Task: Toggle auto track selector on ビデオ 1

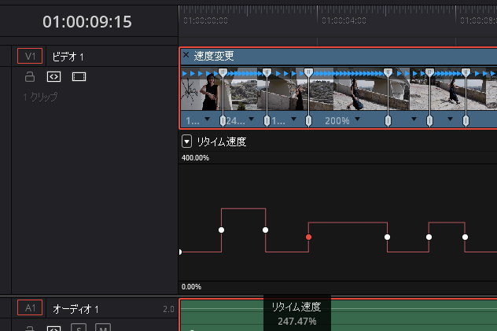Action: tap(54, 76)
